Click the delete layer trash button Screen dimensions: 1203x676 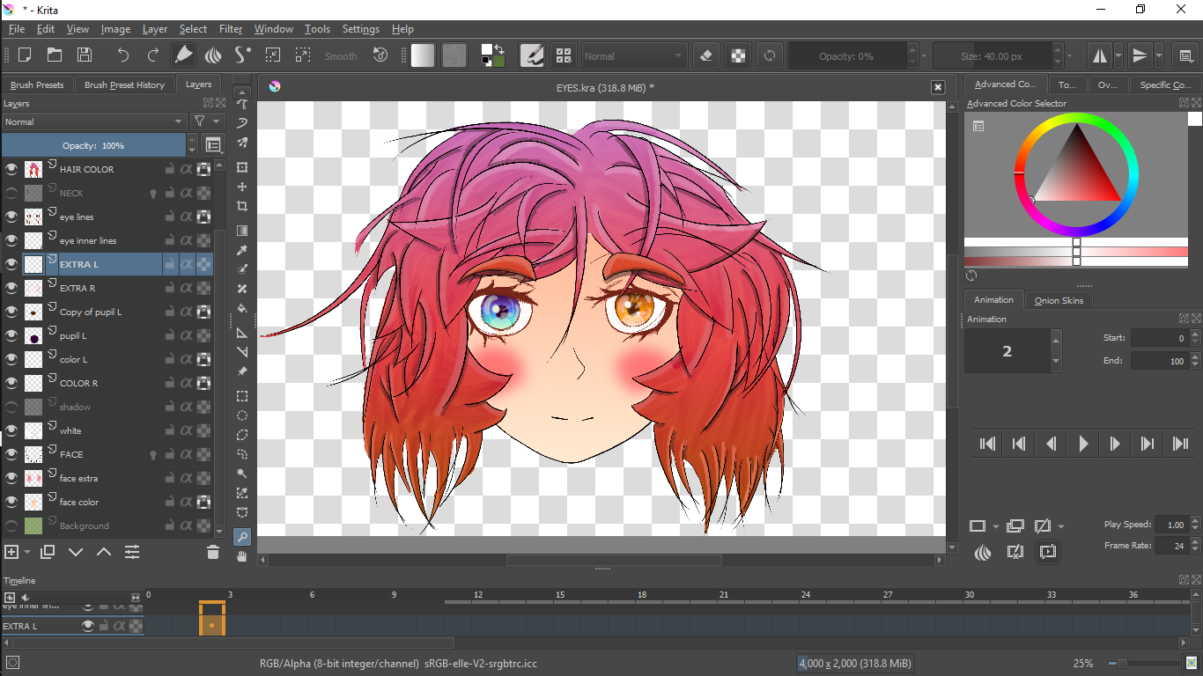point(212,552)
